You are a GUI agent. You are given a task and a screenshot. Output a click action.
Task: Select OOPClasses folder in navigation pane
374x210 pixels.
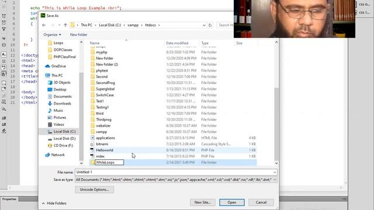pyautogui.click(x=63, y=50)
